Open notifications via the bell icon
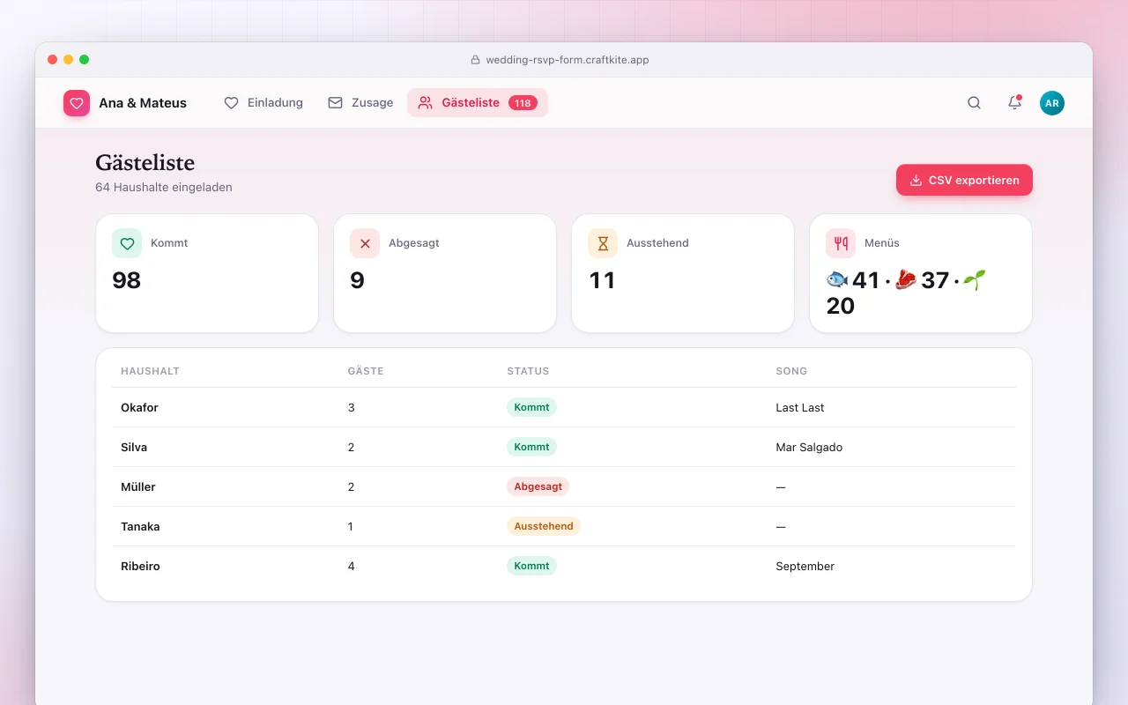Viewport: 1128px width, 705px height. click(x=1014, y=103)
